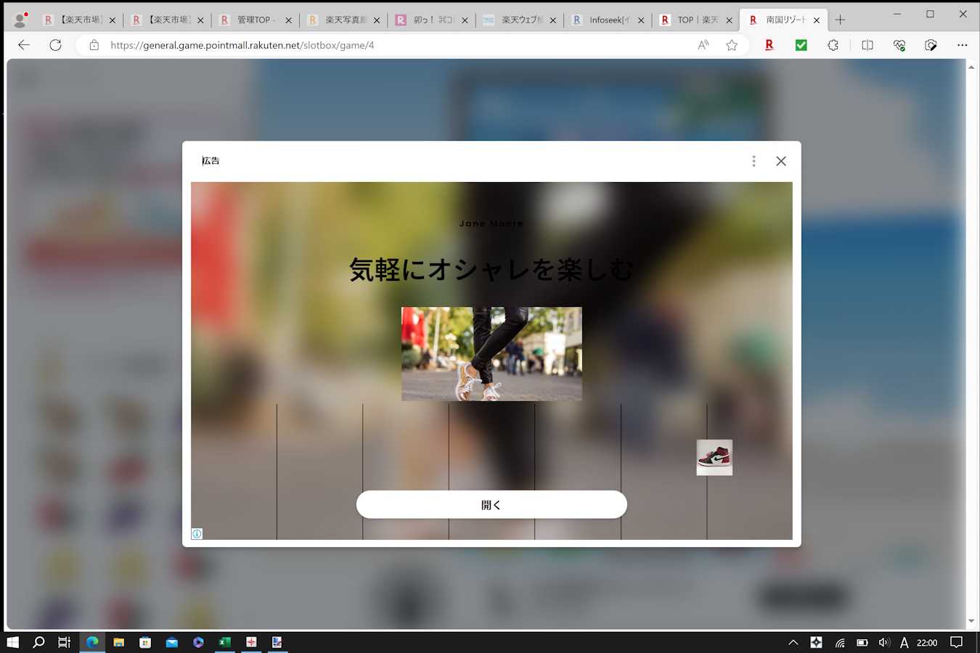Open Excel from the Windows taskbar
Image resolution: width=980 pixels, height=653 pixels.
click(x=225, y=642)
